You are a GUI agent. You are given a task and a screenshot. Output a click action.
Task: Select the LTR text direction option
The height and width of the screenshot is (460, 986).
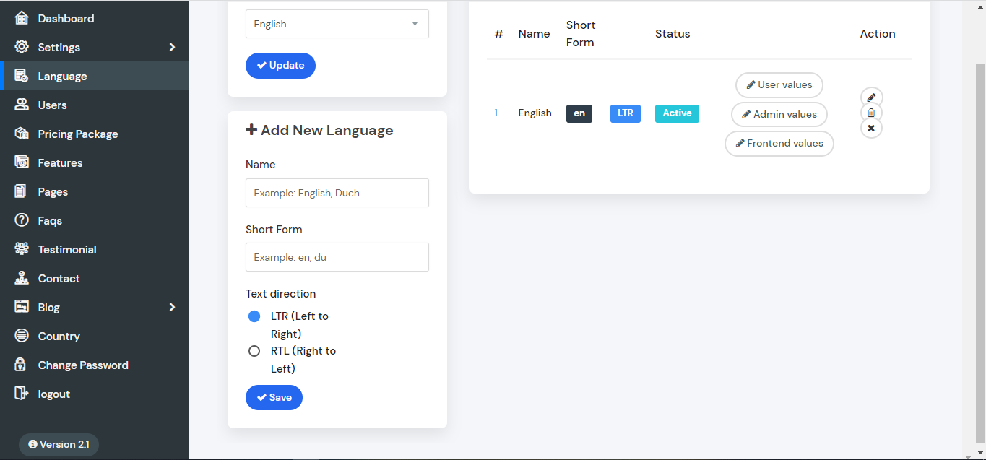click(x=254, y=316)
